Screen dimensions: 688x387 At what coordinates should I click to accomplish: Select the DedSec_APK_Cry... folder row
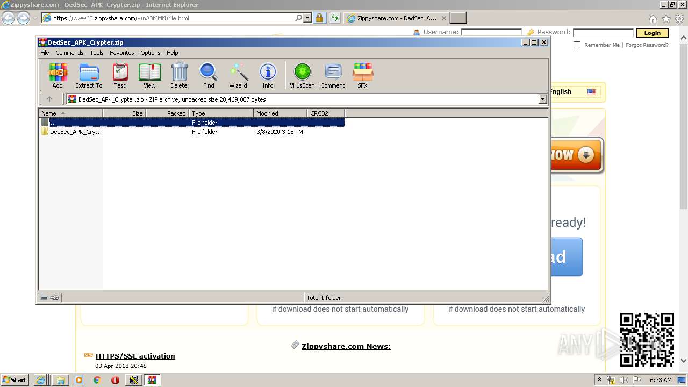[192, 132]
